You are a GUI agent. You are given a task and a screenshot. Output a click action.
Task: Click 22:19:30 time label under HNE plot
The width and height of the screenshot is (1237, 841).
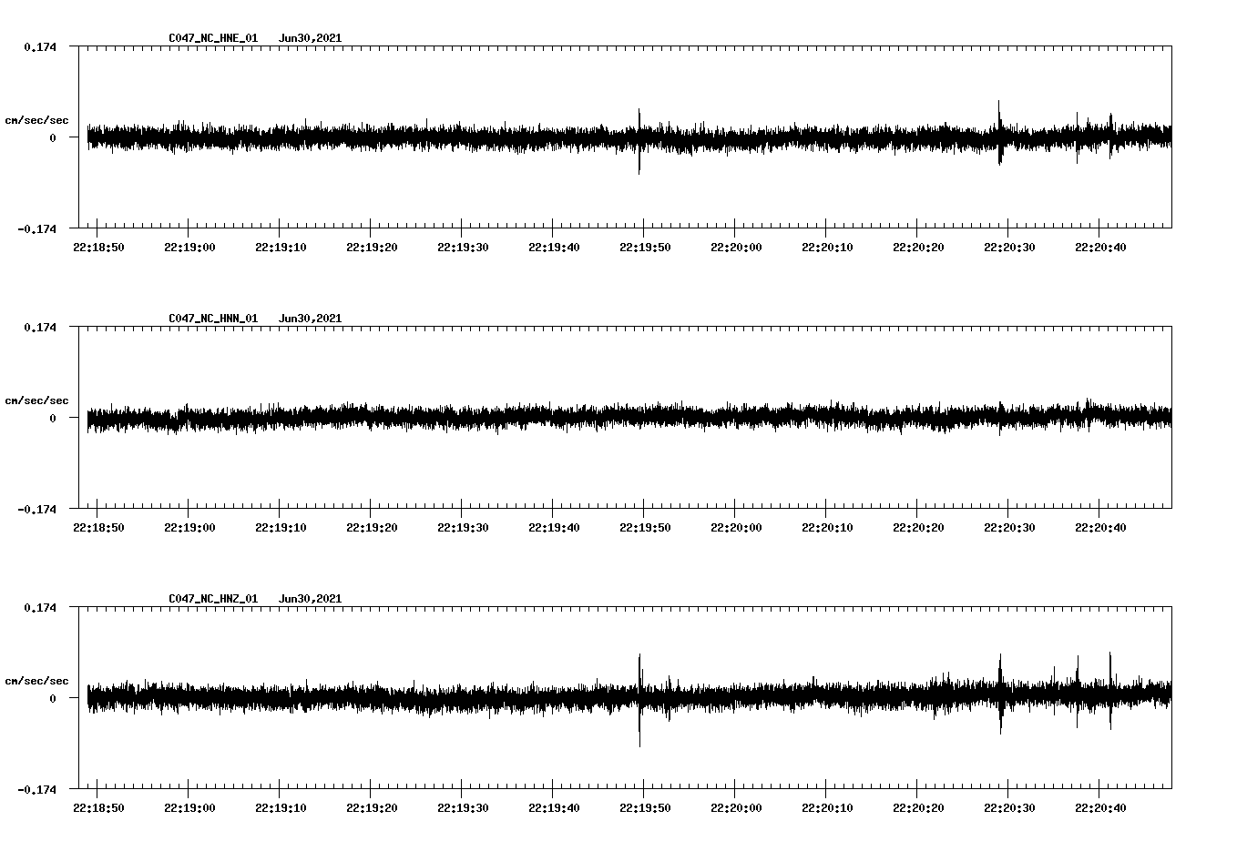coord(463,248)
